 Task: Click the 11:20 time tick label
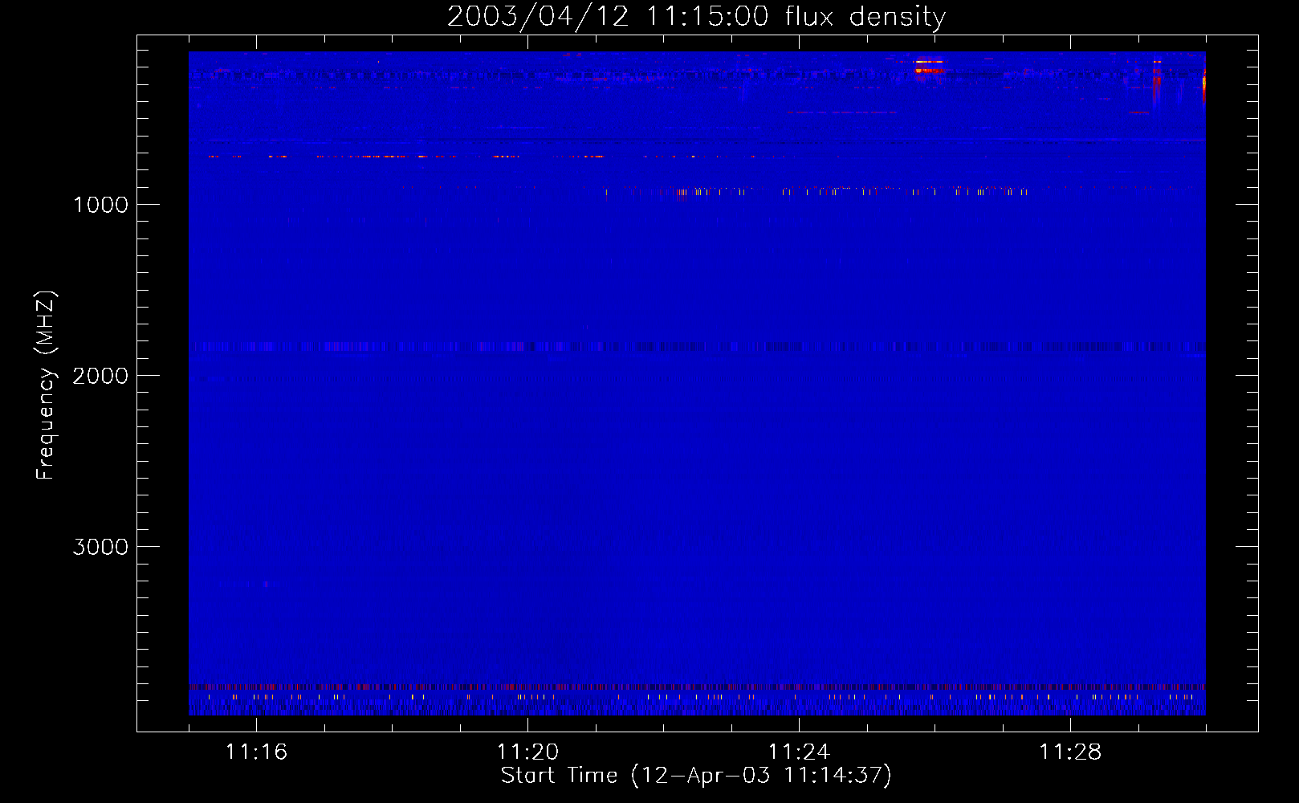tap(527, 752)
